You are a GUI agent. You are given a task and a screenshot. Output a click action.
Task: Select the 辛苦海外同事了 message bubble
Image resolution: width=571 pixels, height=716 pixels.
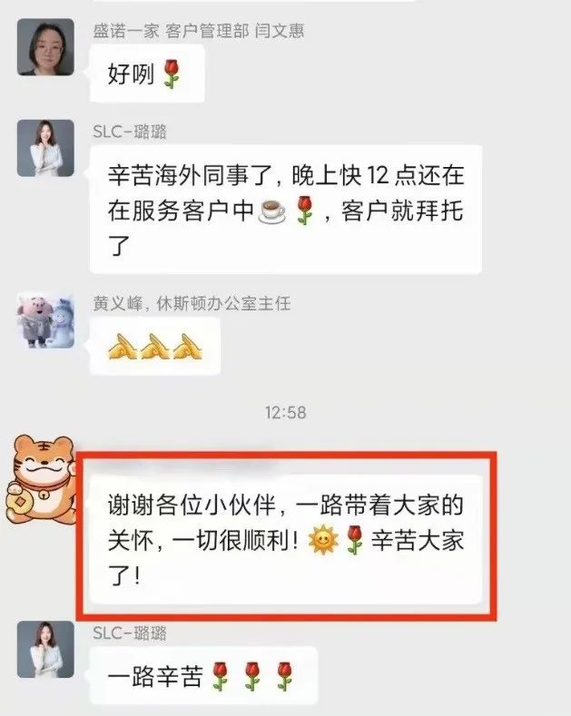tap(285, 210)
